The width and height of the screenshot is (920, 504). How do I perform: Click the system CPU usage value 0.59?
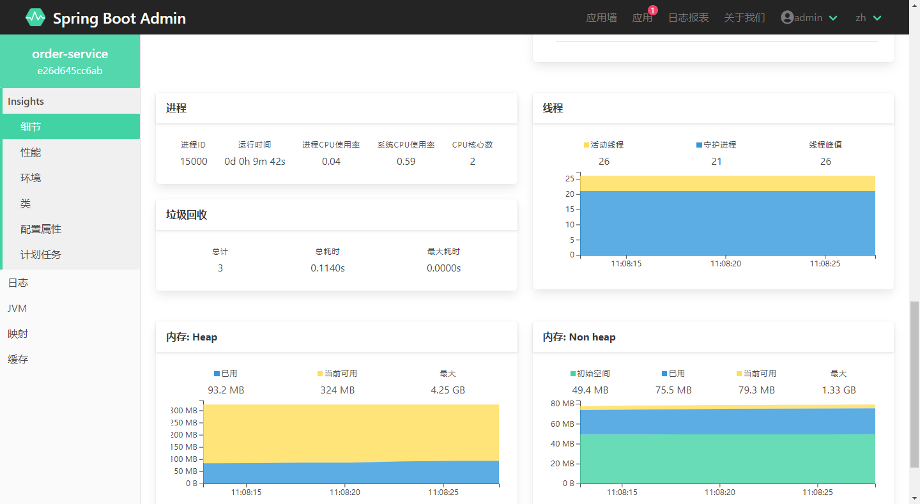406,162
